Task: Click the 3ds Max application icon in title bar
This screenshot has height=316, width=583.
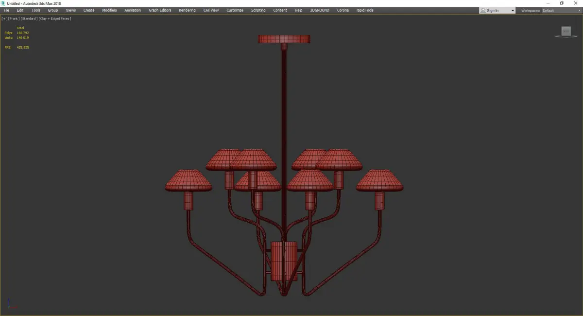Action: (x=3, y=3)
